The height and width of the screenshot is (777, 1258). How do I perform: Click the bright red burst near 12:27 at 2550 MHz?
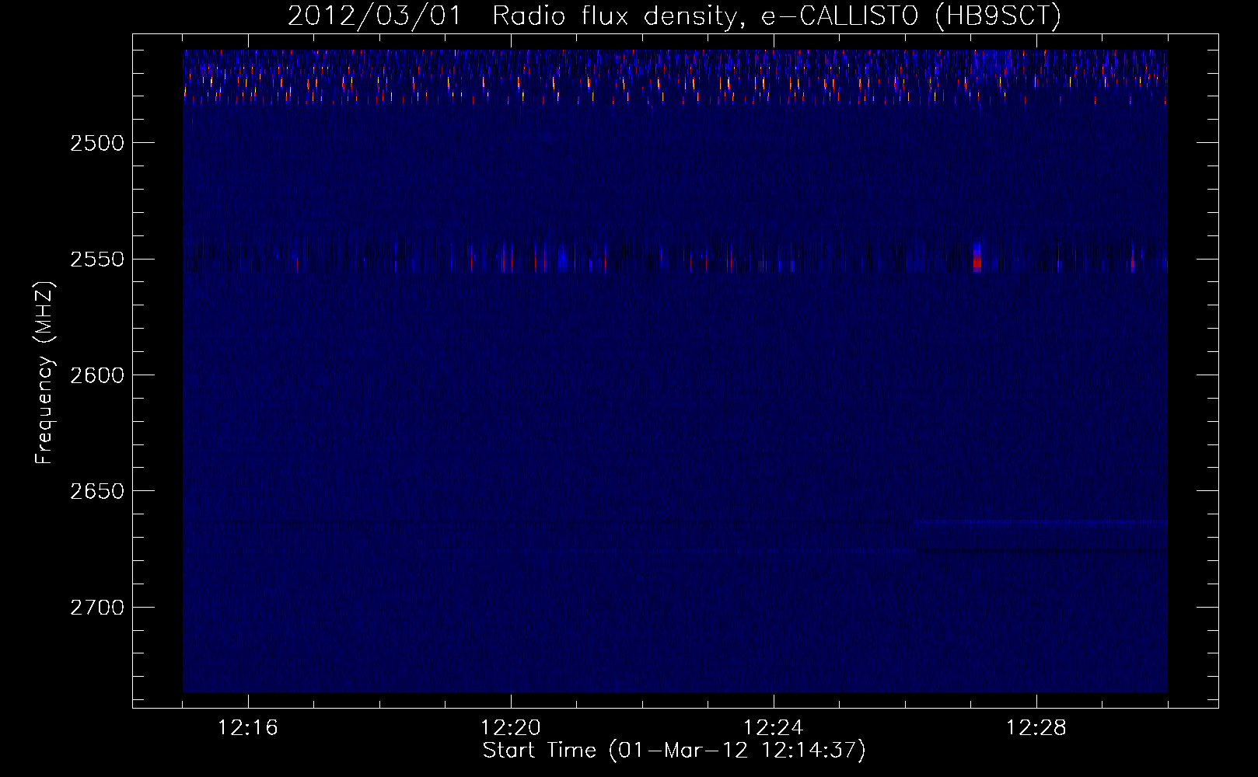click(977, 258)
